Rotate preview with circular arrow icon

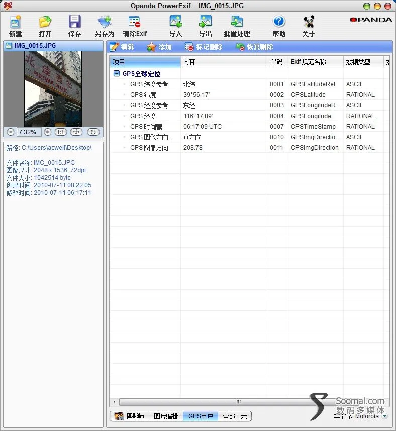point(93,132)
